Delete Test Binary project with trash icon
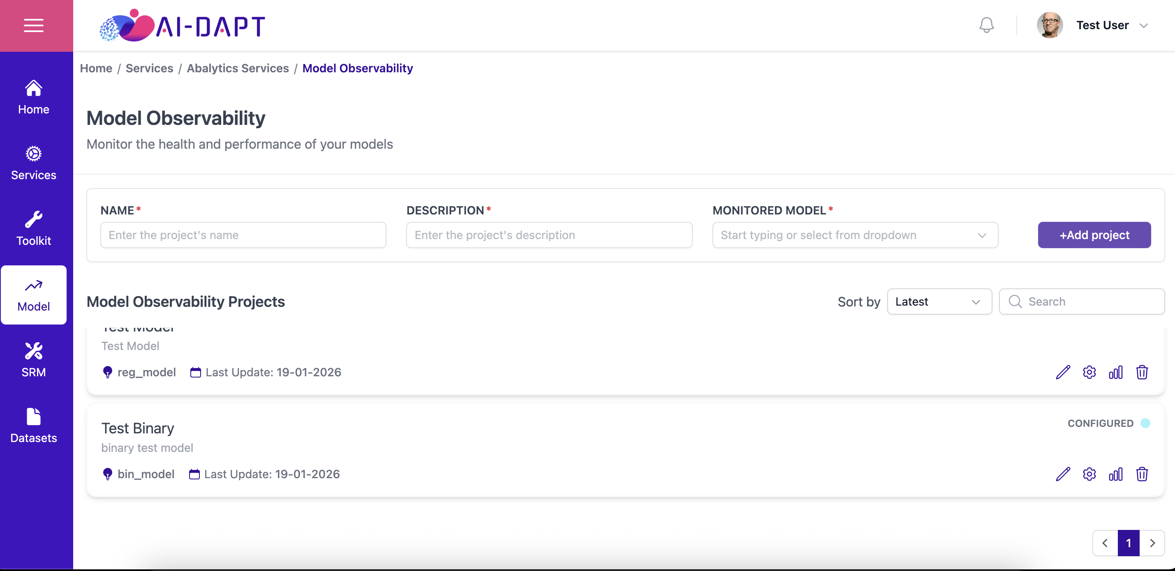 pos(1142,474)
